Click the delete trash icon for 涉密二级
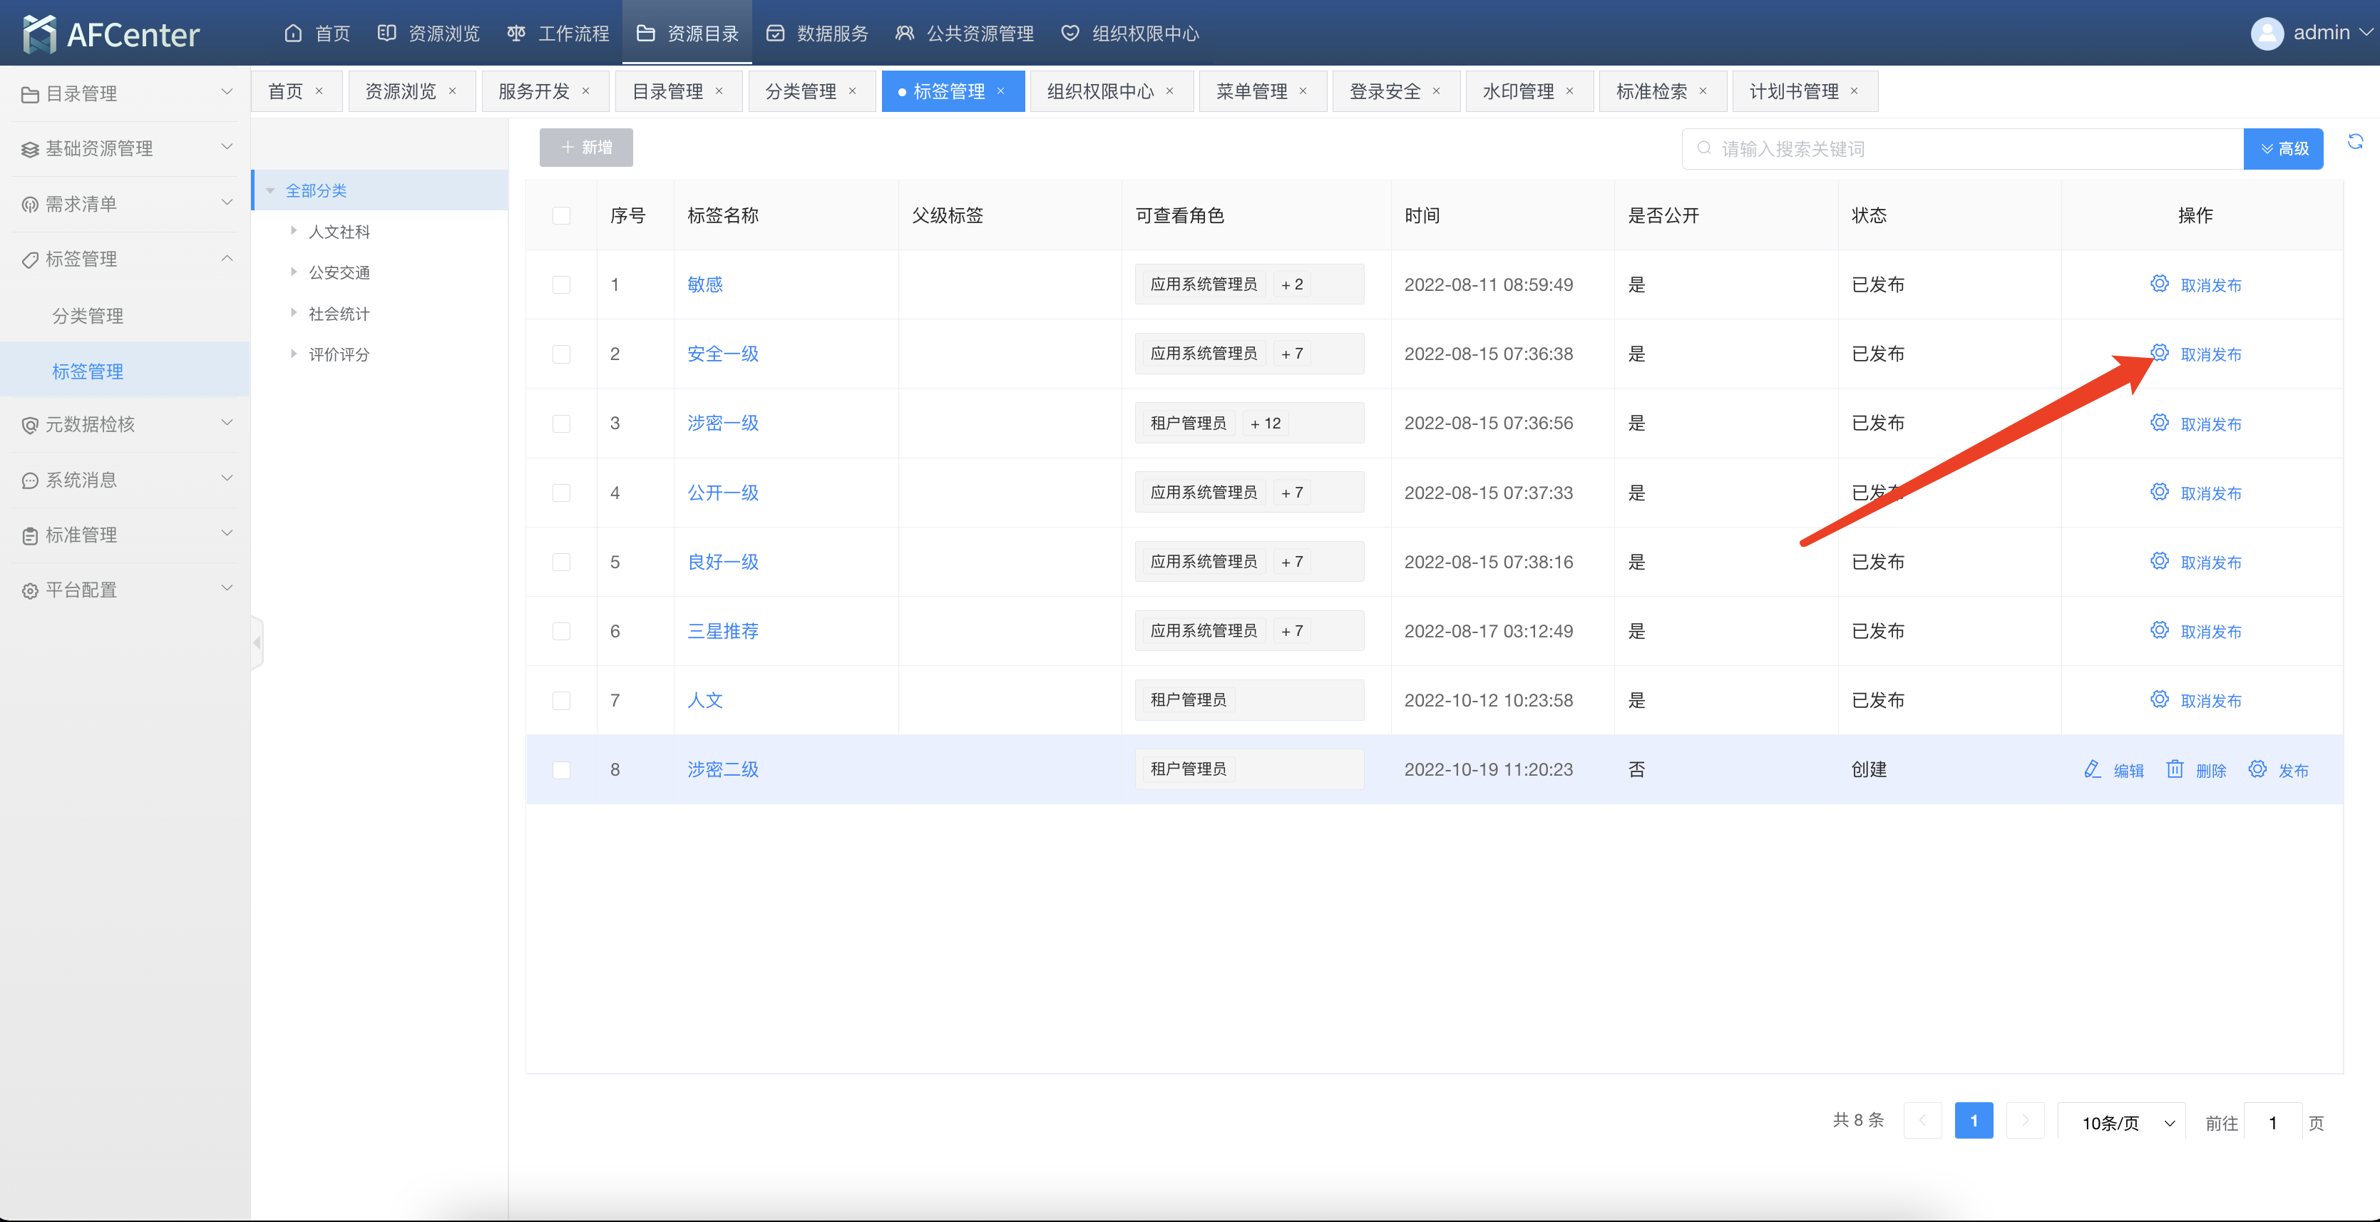This screenshot has width=2380, height=1222. [x=2175, y=769]
